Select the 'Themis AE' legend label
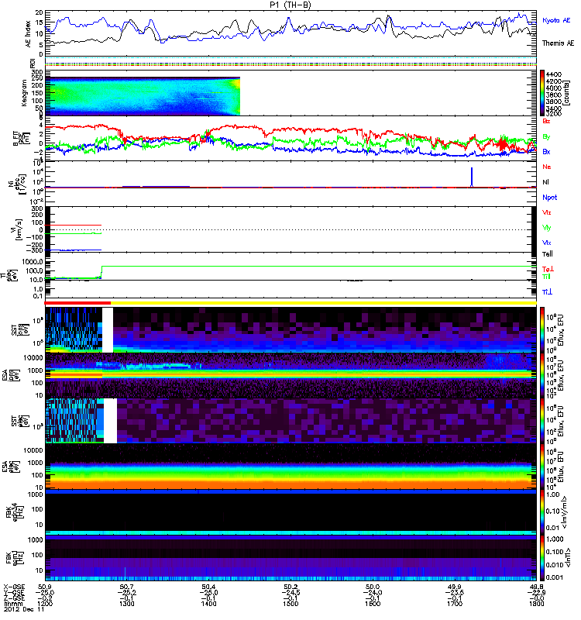The image size is (581, 620). click(558, 43)
